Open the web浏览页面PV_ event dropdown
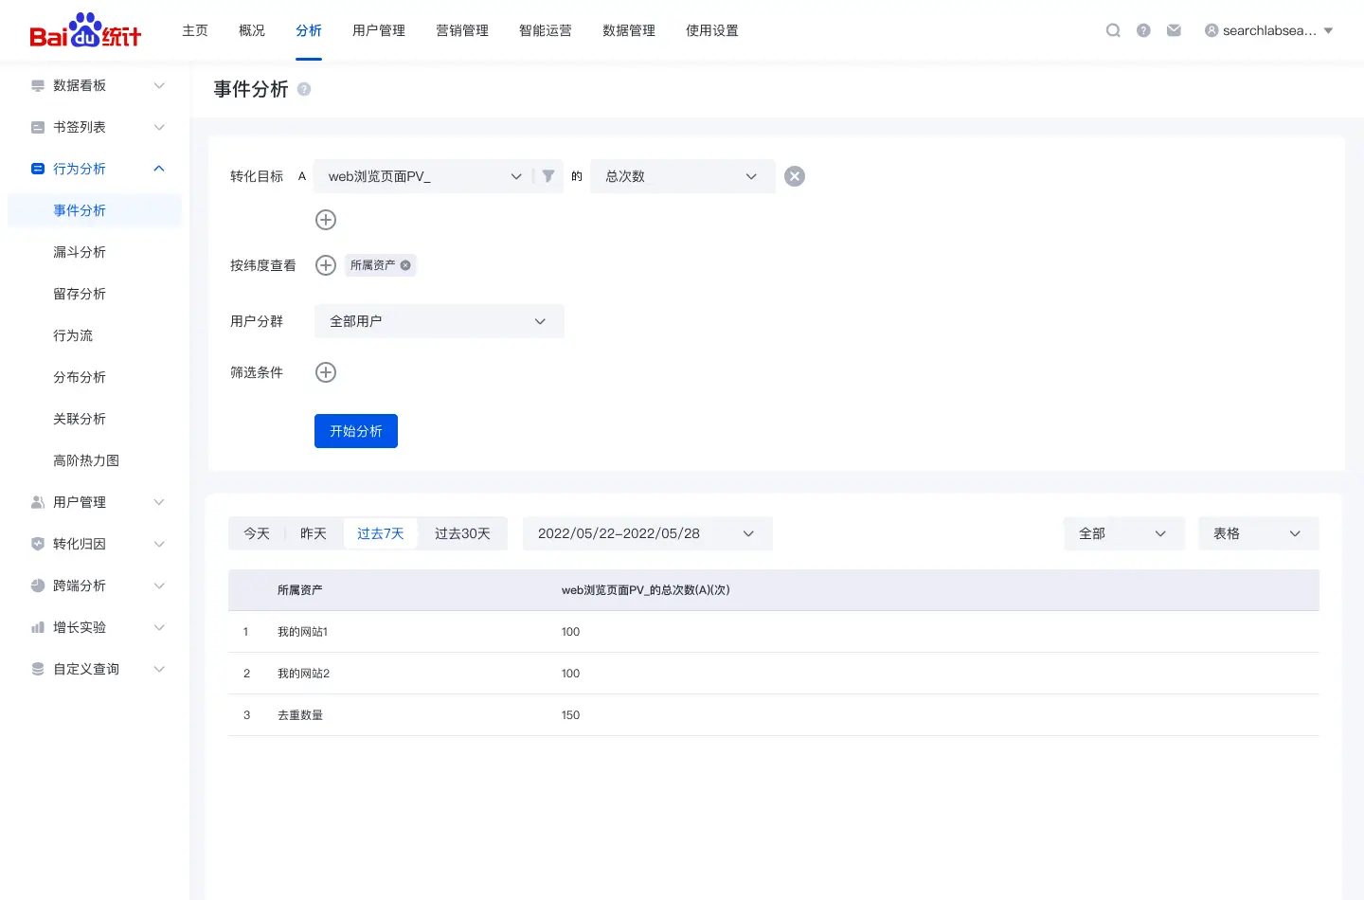This screenshot has height=900, width=1364. 423,176
